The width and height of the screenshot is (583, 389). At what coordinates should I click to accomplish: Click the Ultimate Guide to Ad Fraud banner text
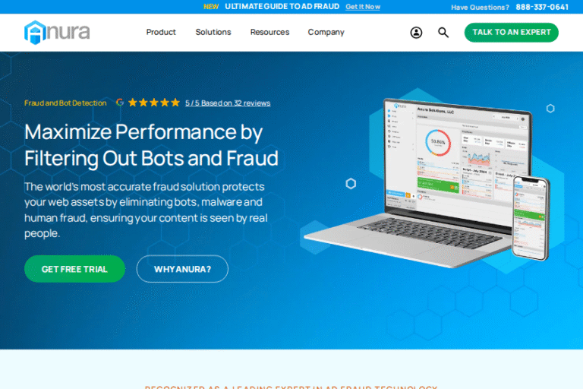pyautogui.click(x=282, y=7)
